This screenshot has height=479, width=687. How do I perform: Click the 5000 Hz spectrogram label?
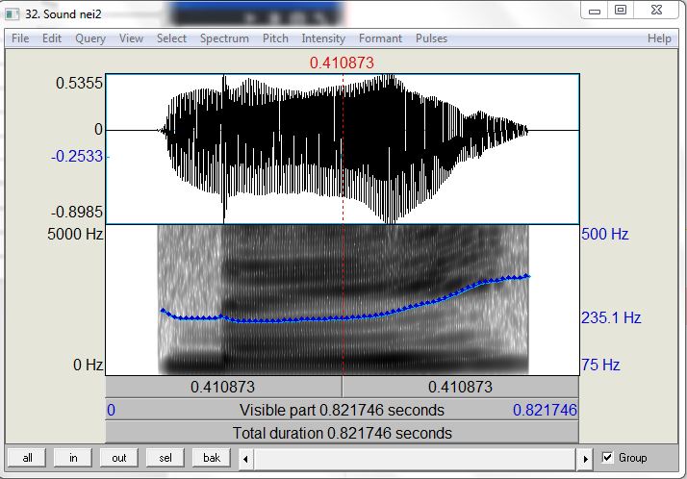coord(75,235)
